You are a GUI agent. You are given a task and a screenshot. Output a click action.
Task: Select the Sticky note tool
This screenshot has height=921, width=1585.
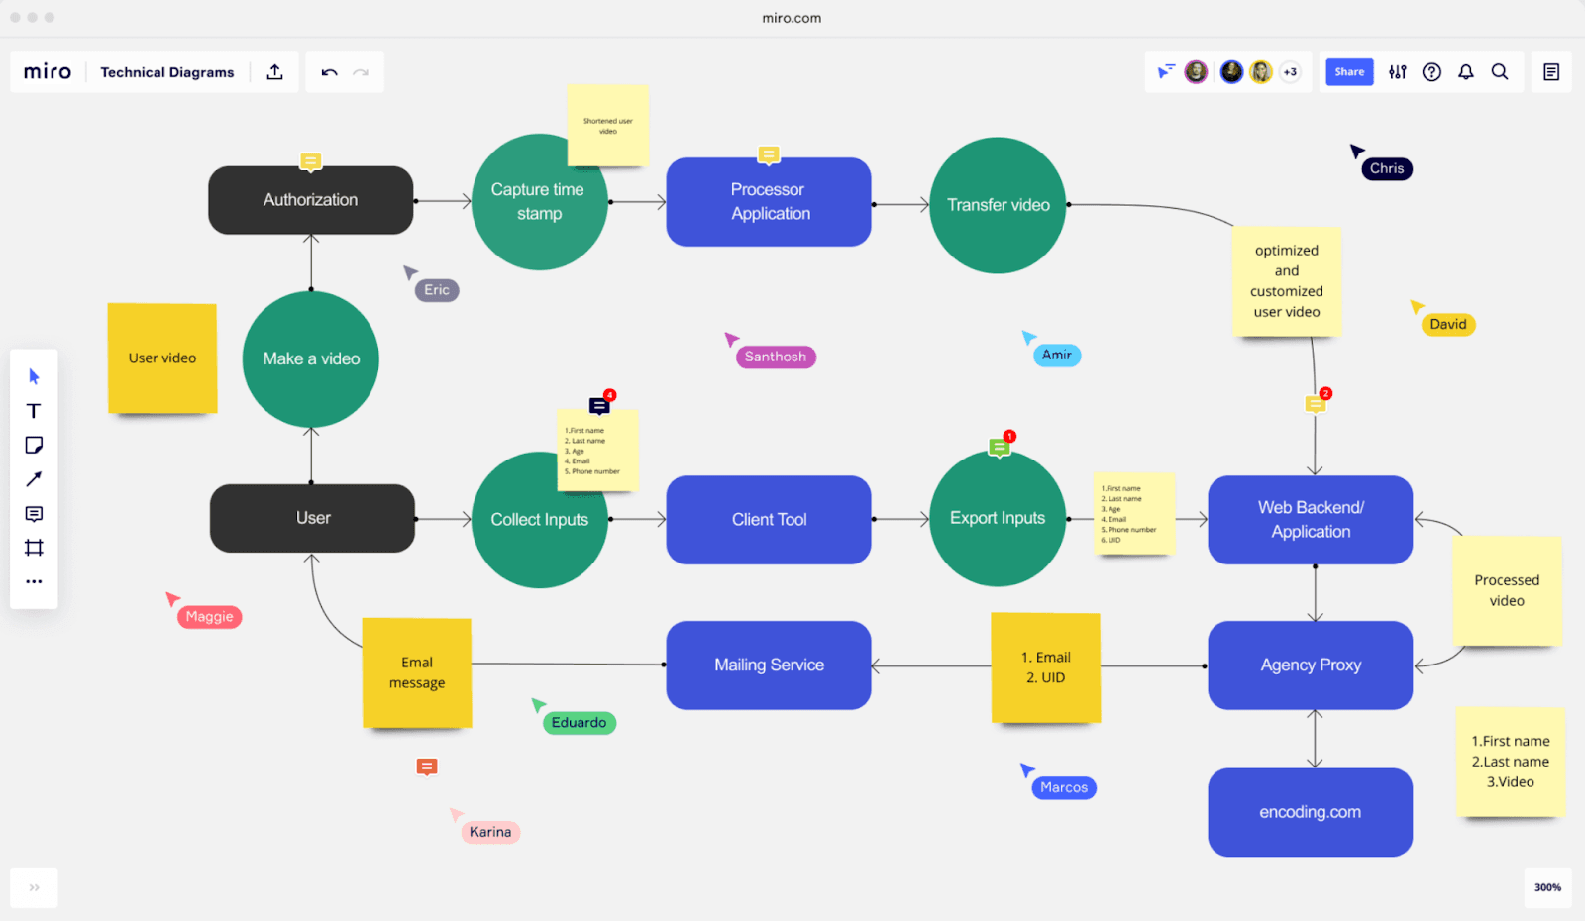pyautogui.click(x=34, y=445)
